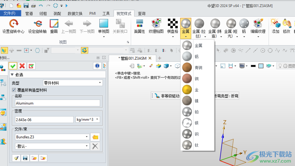Go to 下一视图 next view
The height and width of the screenshot is (166, 295).
[x=87, y=26]
